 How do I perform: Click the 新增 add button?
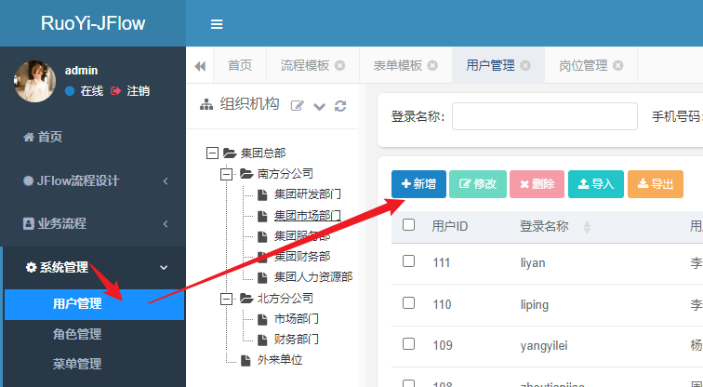(418, 184)
